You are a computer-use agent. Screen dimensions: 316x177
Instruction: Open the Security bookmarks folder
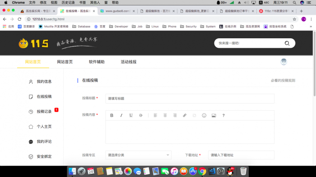pos(188,27)
